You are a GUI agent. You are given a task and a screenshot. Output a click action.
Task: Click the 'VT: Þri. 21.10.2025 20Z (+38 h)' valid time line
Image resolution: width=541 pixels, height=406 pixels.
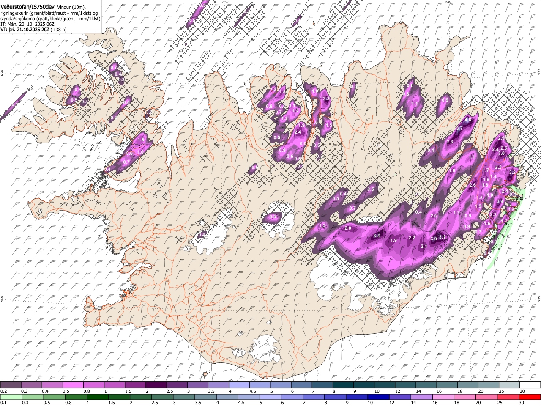pyautogui.click(x=33, y=30)
